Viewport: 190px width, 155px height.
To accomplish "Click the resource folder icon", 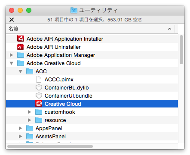I will tap(39, 120).
